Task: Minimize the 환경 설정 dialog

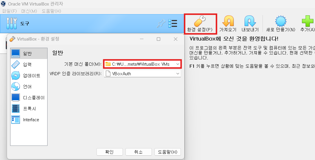Action: coord(142,39)
